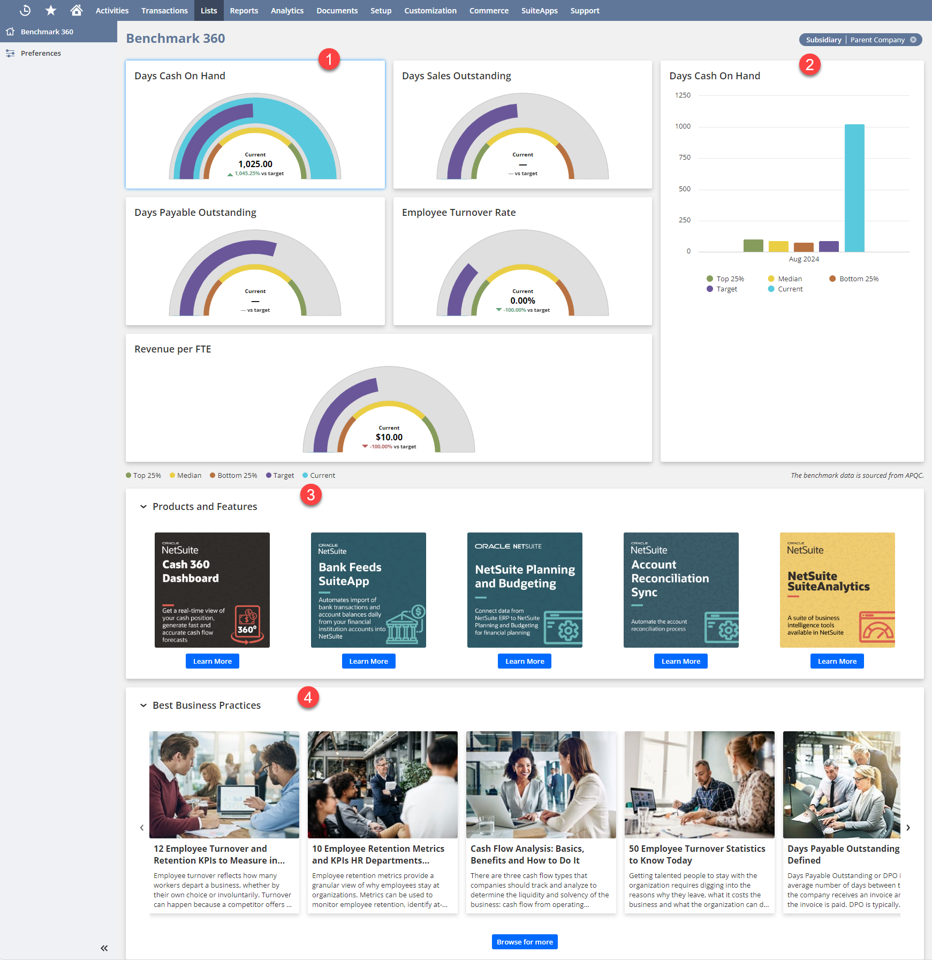This screenshot has height=960, width=932.
Task: Open the Analytics menu
Action: tap(287, 11)
